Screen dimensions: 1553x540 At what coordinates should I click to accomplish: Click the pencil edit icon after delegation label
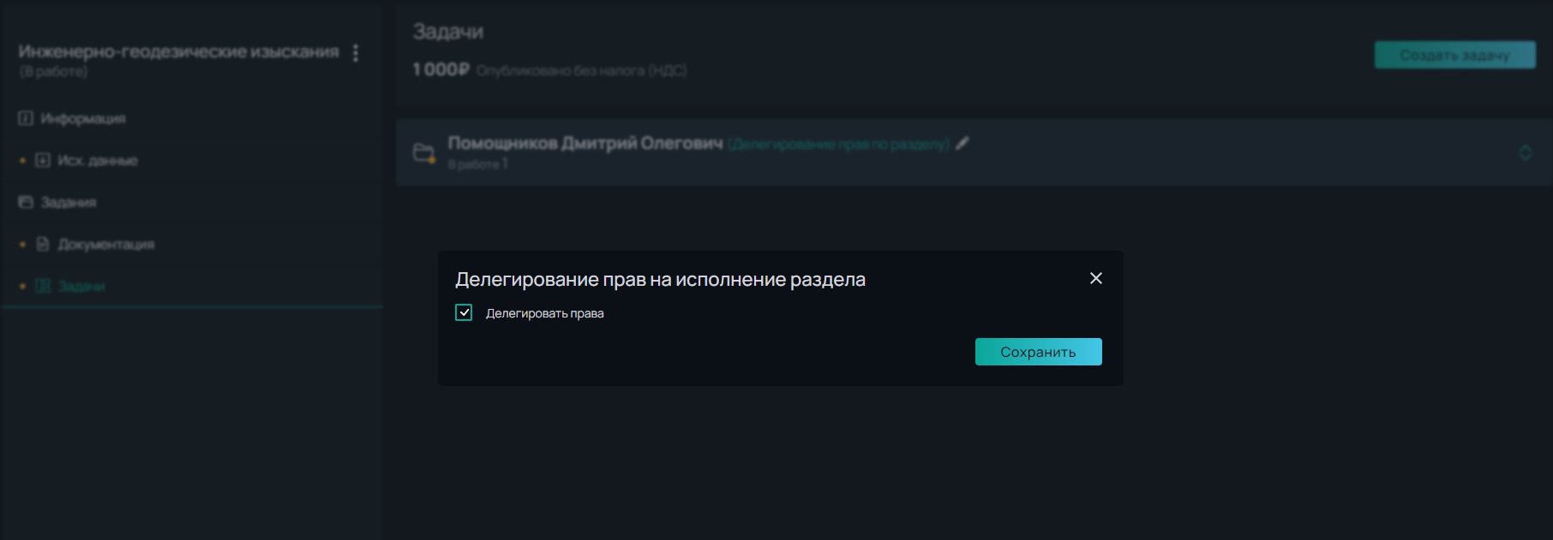click(x=962, y=144)
